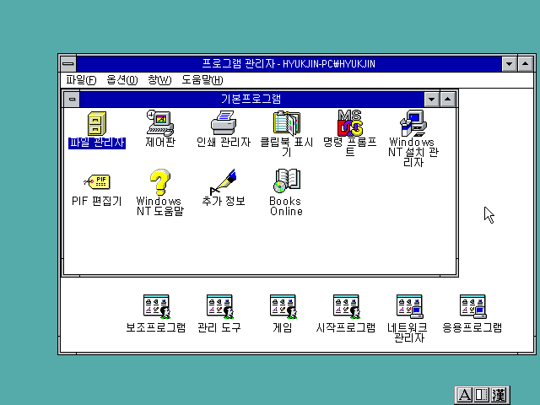540x405 pixels.
Task: Select the 제어판 control panel icon
Action: 160,123
